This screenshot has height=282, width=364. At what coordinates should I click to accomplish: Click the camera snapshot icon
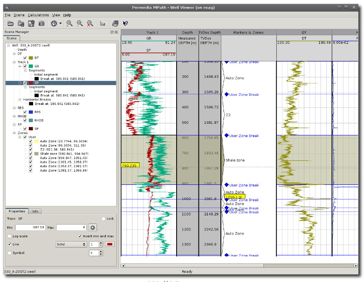pos(41,24)
